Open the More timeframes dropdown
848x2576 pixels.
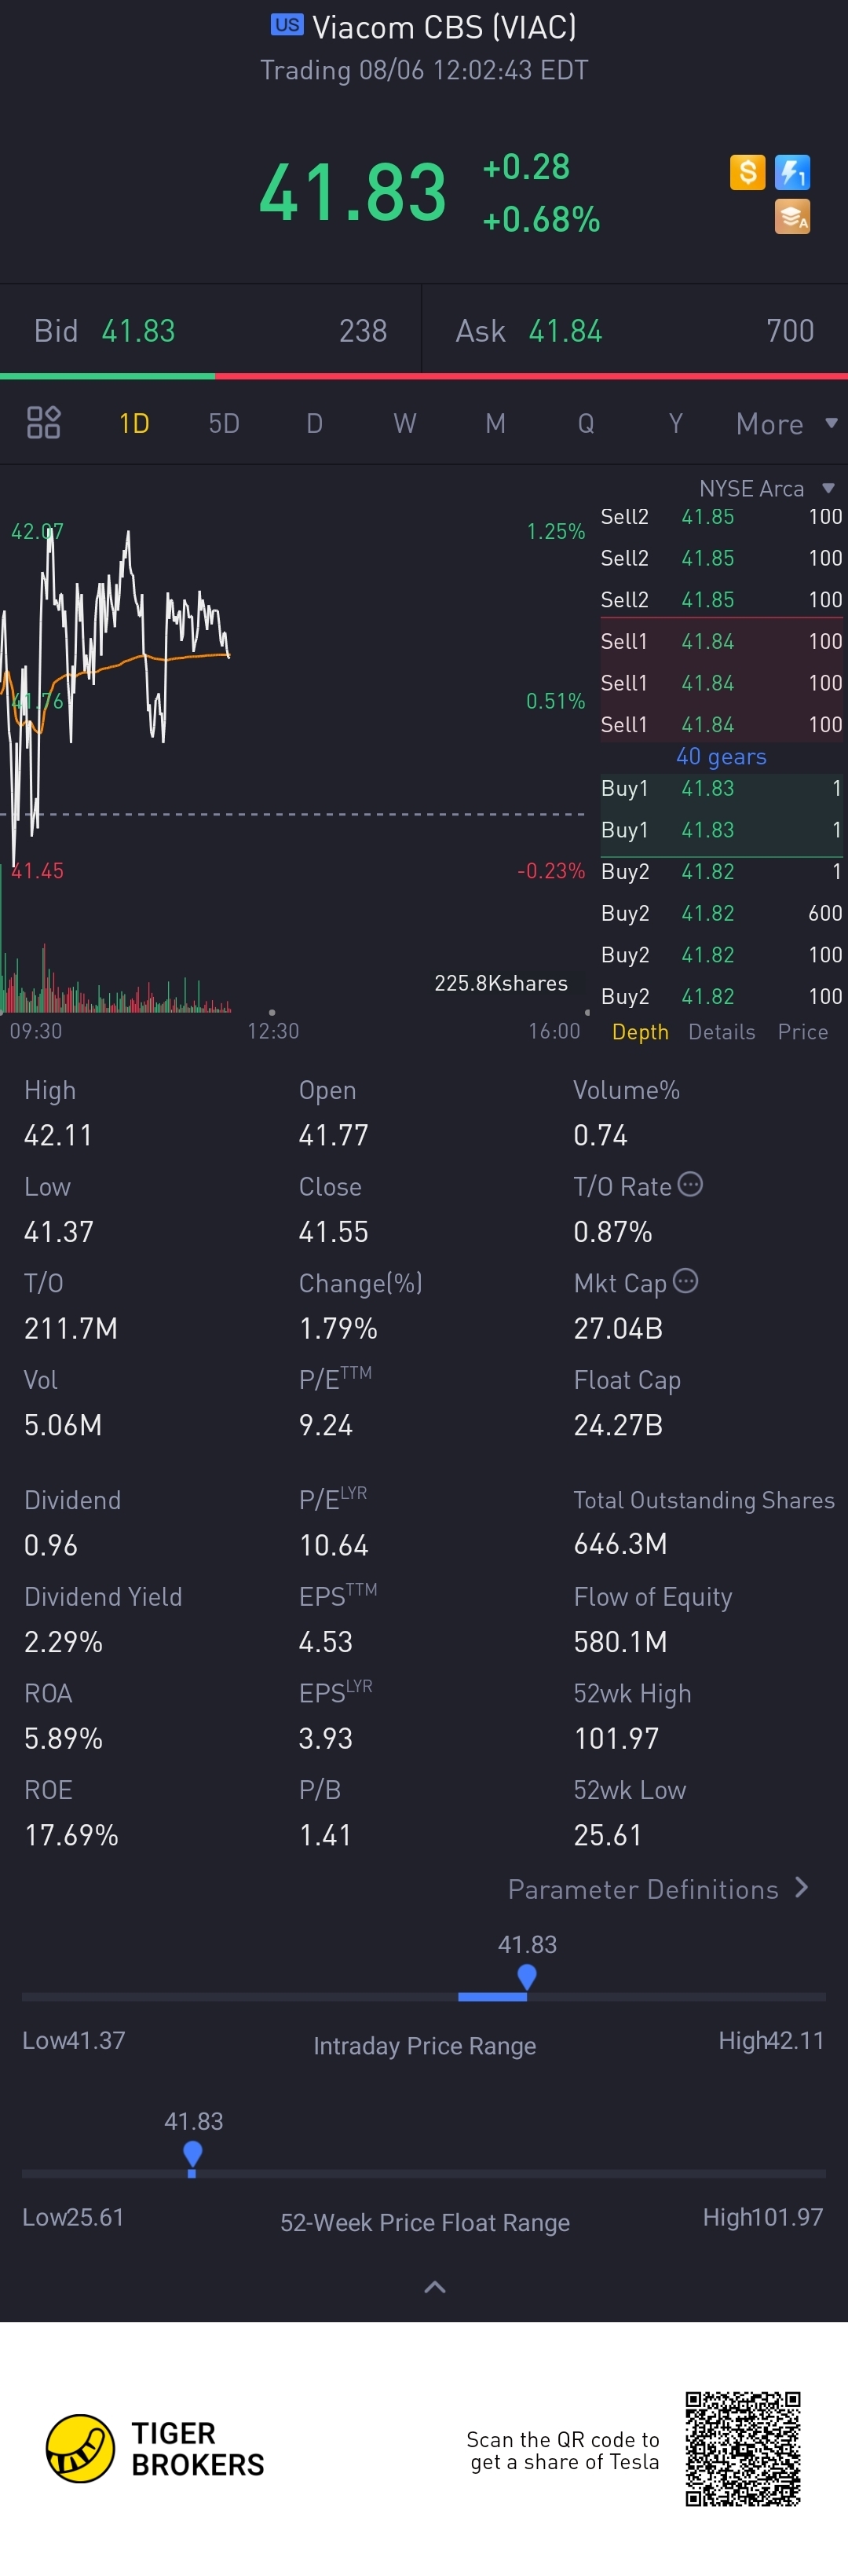pyautogui.click(x=786, y=424)
